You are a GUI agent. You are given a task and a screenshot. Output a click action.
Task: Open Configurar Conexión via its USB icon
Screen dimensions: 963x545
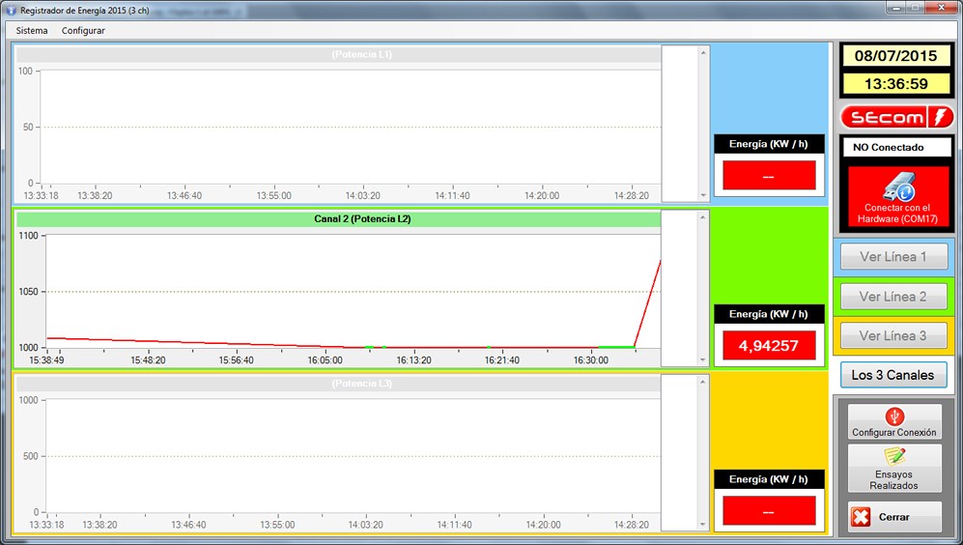coord(894,416)
